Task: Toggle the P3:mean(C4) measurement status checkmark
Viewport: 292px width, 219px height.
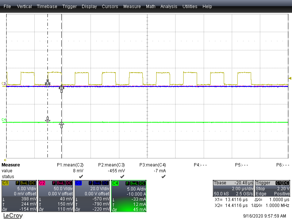Action: 162,177
